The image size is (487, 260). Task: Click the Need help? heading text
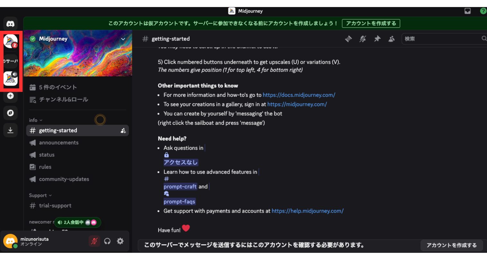[x=172, y=138]
